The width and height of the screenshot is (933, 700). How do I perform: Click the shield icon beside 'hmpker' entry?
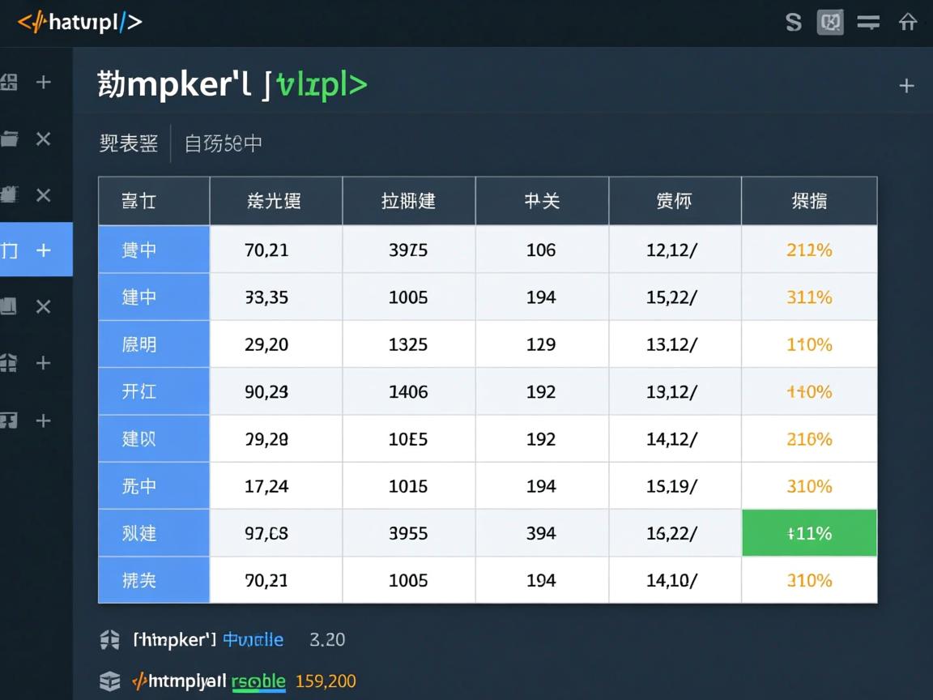110,639
